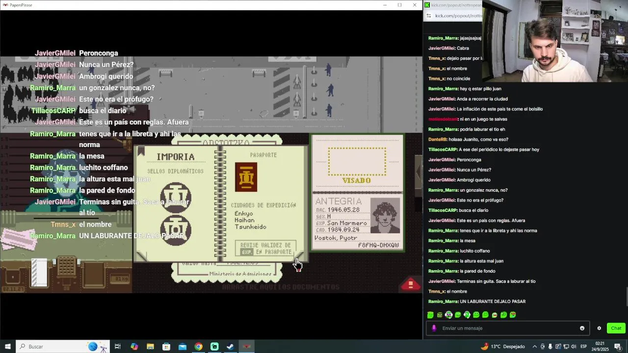This screenshot has height=353, width=628.
Task: Click the expiry date 1984.09.24 on passport
Action: 344,230
